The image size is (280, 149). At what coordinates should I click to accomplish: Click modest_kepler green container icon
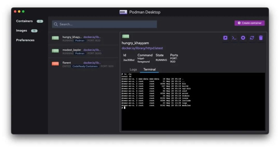point(55,51)
